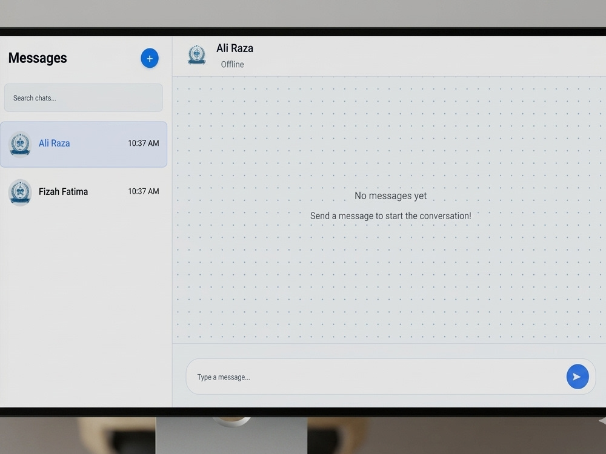This screenshot has height=454, width=606.
Task: Start a new chat with plus button
Action: [150, 58]
